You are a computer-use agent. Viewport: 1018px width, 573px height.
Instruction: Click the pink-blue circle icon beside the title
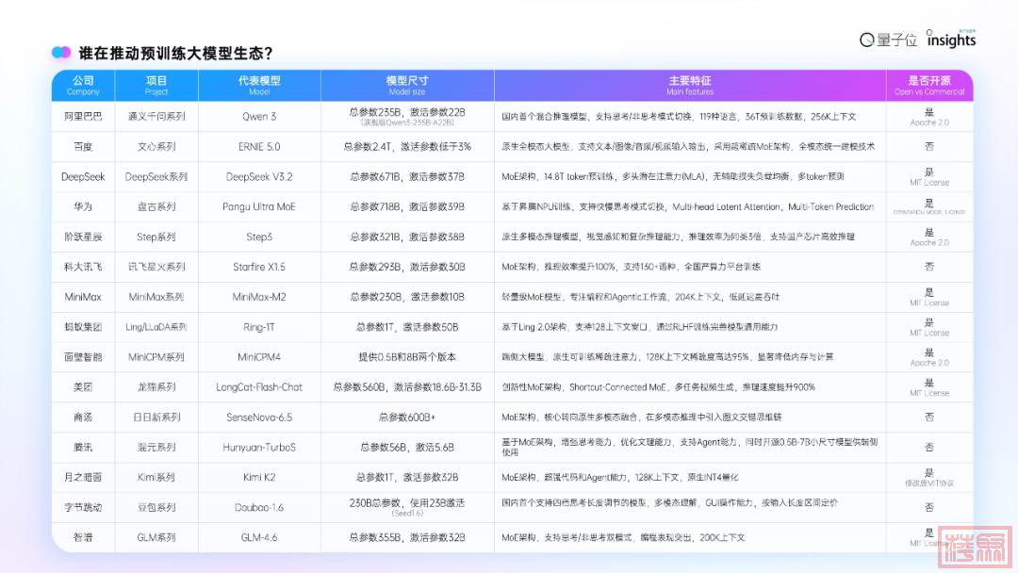[x=61, y=53]
